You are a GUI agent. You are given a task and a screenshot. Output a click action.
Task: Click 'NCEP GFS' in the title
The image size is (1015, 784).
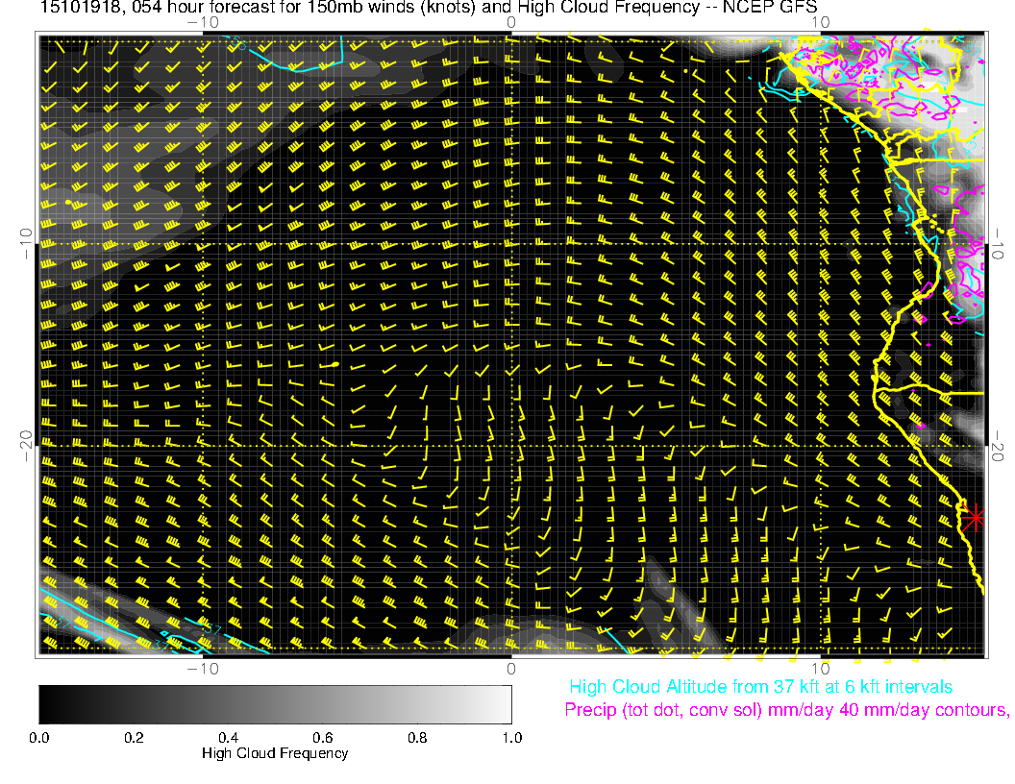coord(777,8)
